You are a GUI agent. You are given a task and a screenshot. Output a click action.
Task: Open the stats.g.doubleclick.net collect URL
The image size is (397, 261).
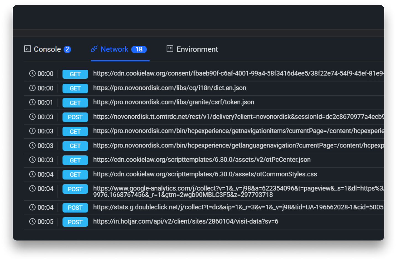tap(239, 207)
